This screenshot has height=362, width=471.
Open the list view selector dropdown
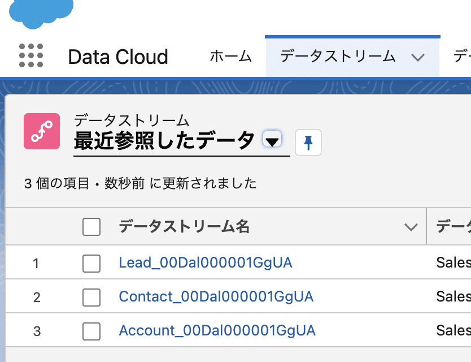click(x=272, y=139)
